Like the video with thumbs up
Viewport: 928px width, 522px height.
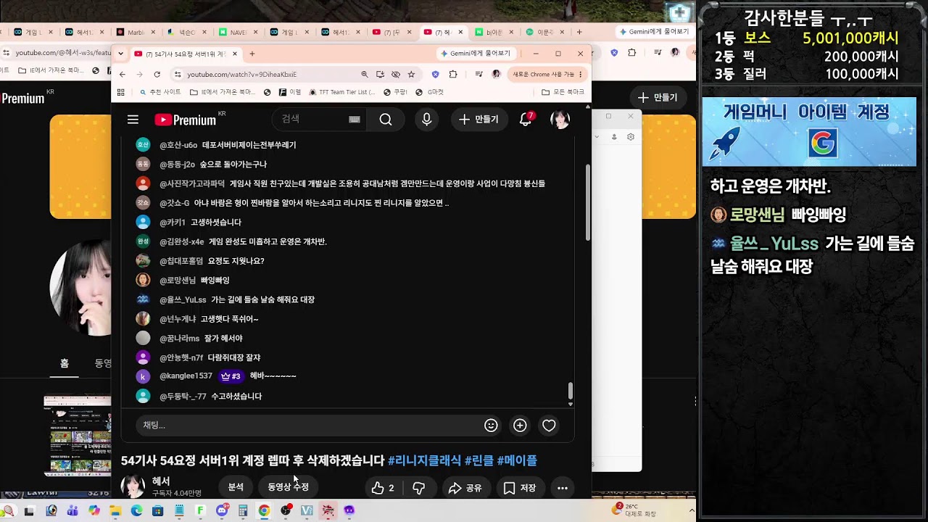point(382,488)
